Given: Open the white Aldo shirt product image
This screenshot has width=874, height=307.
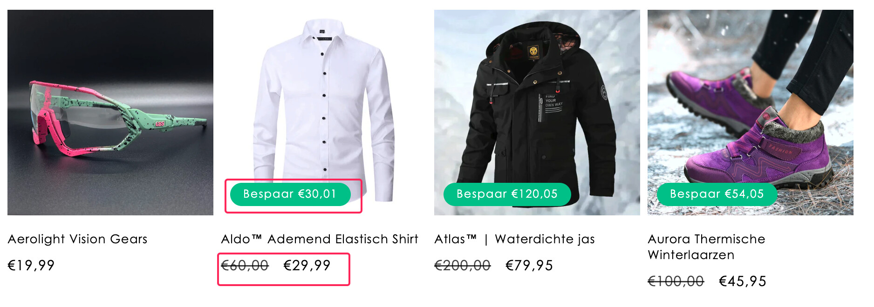Looking at the screenshot, I should 324,113.
